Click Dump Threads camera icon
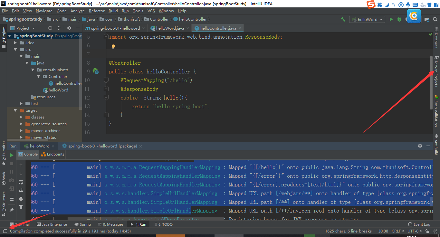 pos(12,180)
